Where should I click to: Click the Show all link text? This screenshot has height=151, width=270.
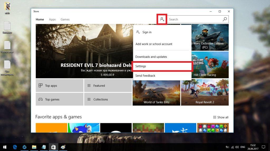pyautogui.click(x=223, y=117)
